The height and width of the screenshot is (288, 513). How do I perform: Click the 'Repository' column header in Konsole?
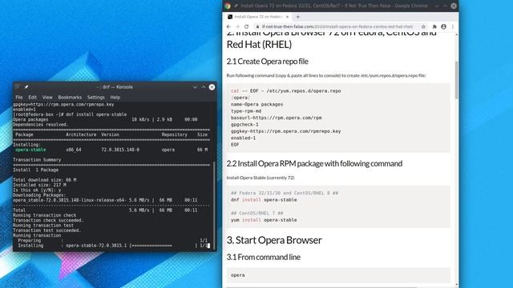[x=175, y=135]
